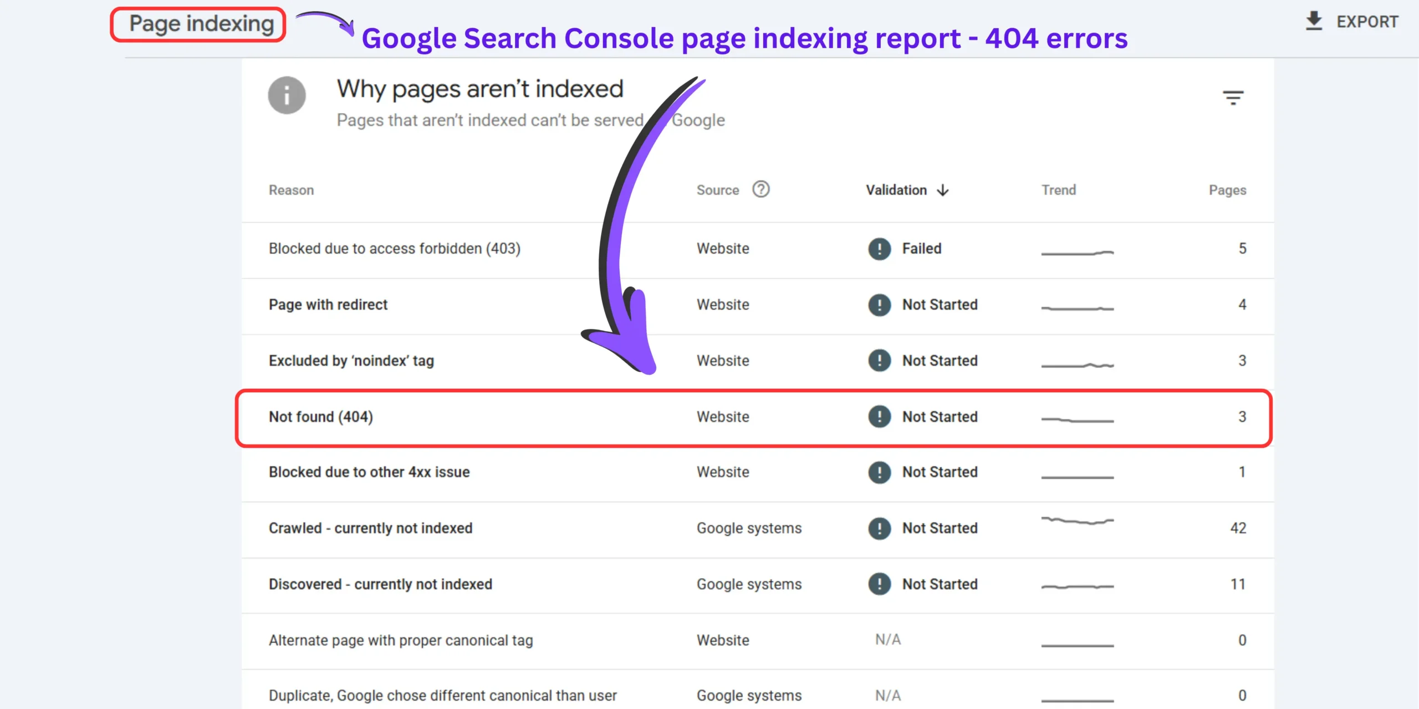
Task: Click trend sparkline of Discovered - currently not indexed
Action: [x=1078, y=587]
